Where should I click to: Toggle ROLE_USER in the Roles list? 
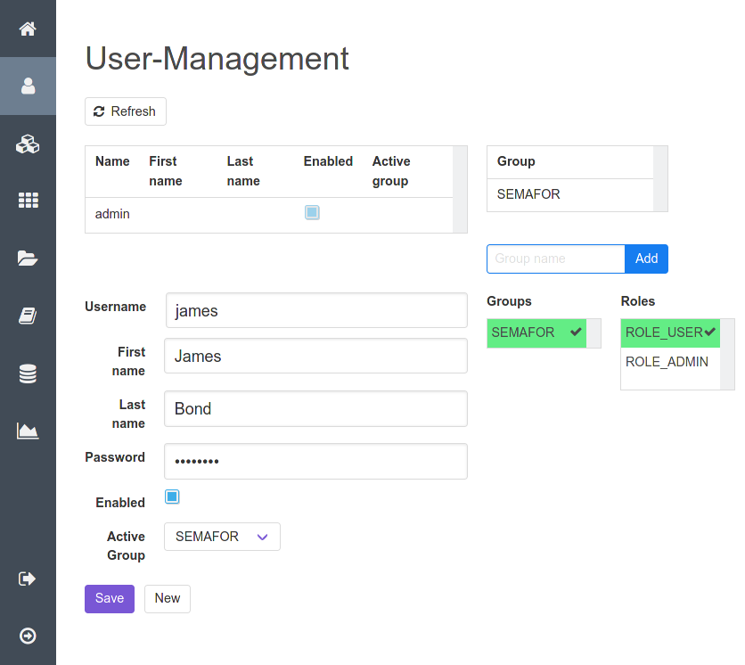tap(670, 332)
